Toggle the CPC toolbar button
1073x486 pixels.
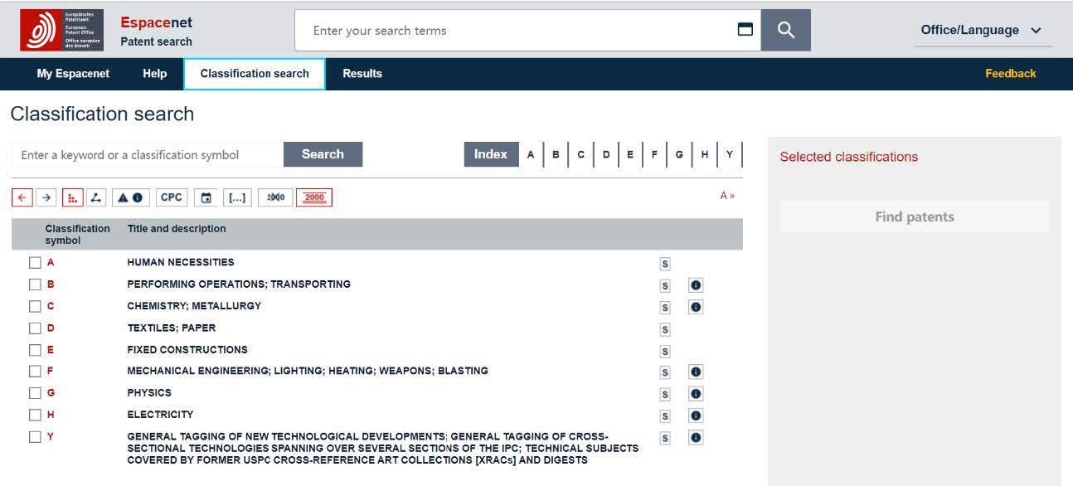(x=172, y=197)
